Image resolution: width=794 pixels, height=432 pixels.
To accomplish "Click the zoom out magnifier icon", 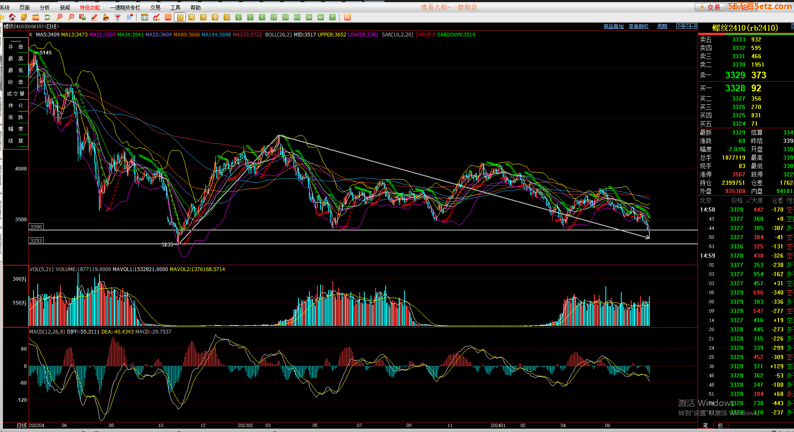I will point(71,17).
